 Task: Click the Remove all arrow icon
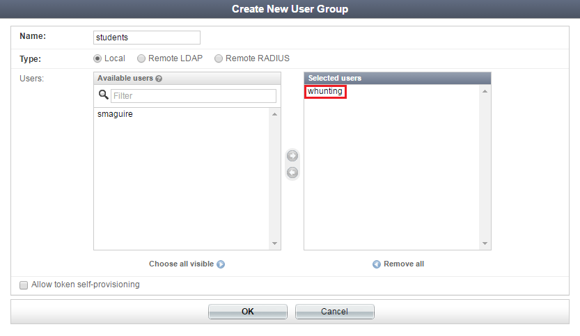pyautogui.click(x=377, y=264)
